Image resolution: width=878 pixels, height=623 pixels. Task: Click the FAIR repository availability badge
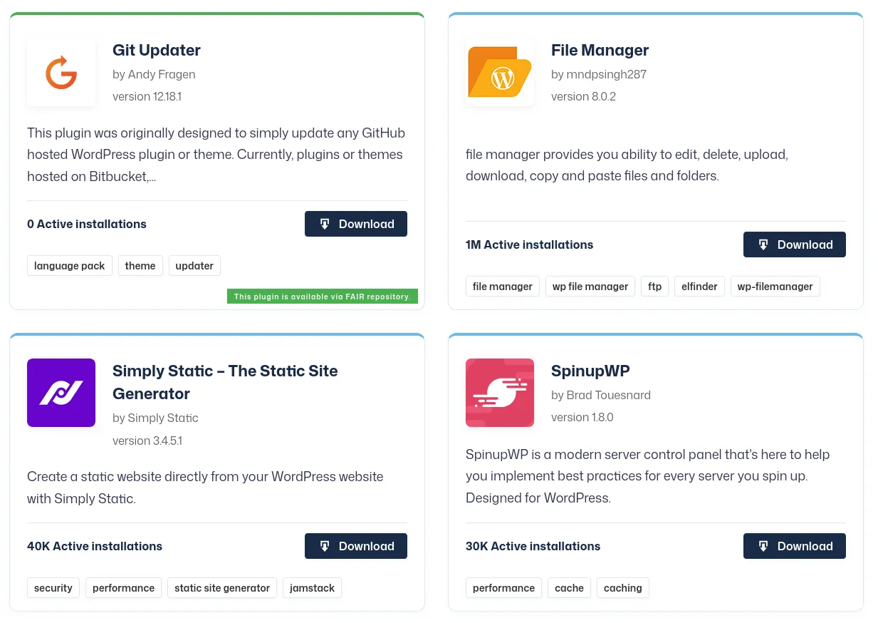322,297
